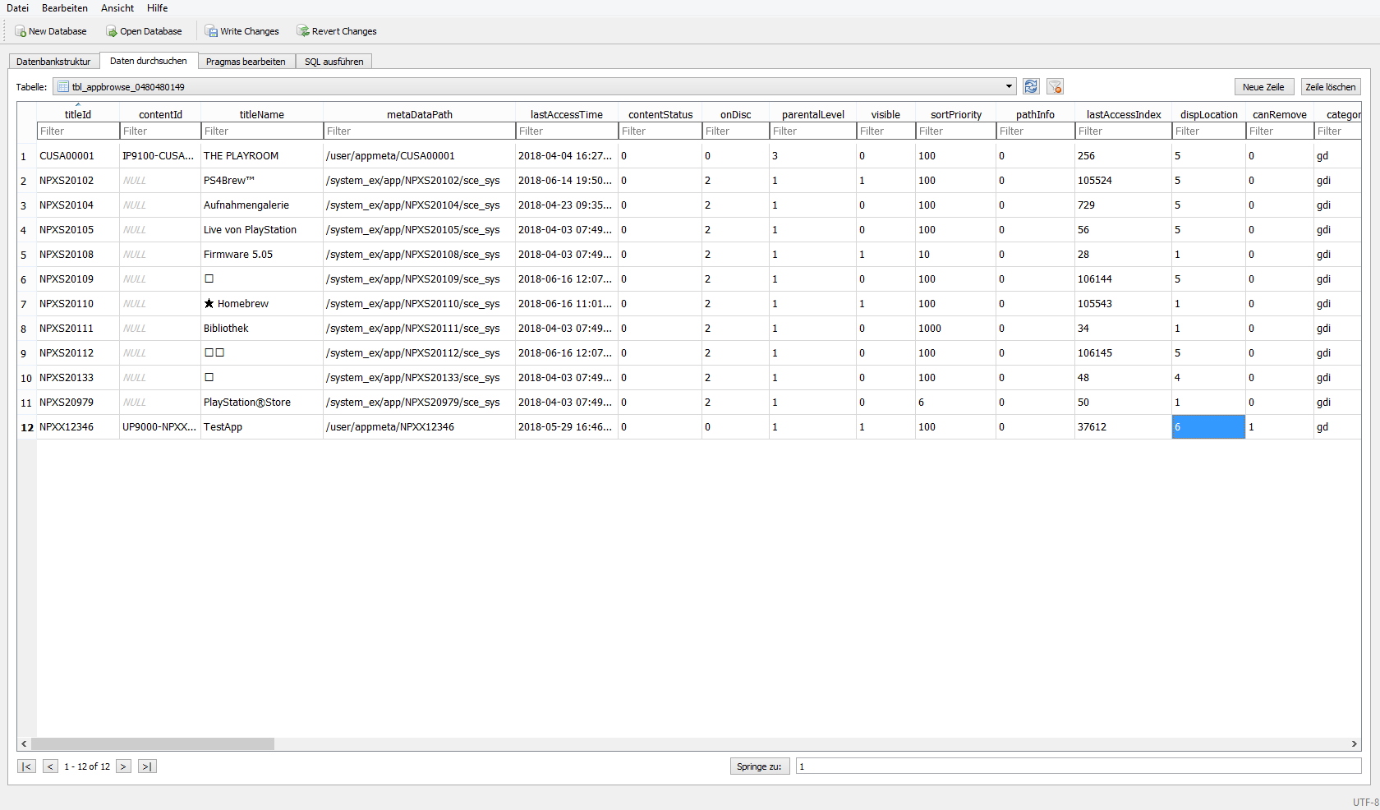Open the Bearbeiten menu
Viewport: 1380px width, 810px height.
coord(65,8)
